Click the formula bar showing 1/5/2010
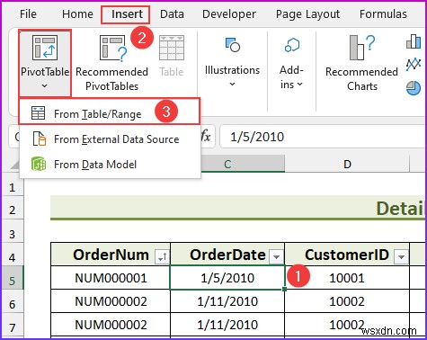The width and height of the screenshot is (427, 340). click(323, 137)
